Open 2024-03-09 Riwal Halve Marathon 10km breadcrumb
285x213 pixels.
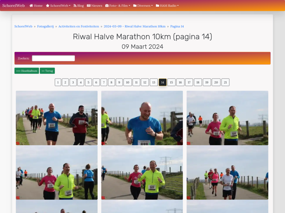tap(135, 26)
